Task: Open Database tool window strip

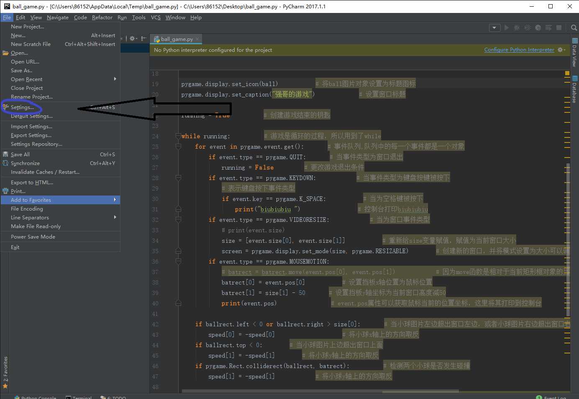Action: tap(575, 89)
